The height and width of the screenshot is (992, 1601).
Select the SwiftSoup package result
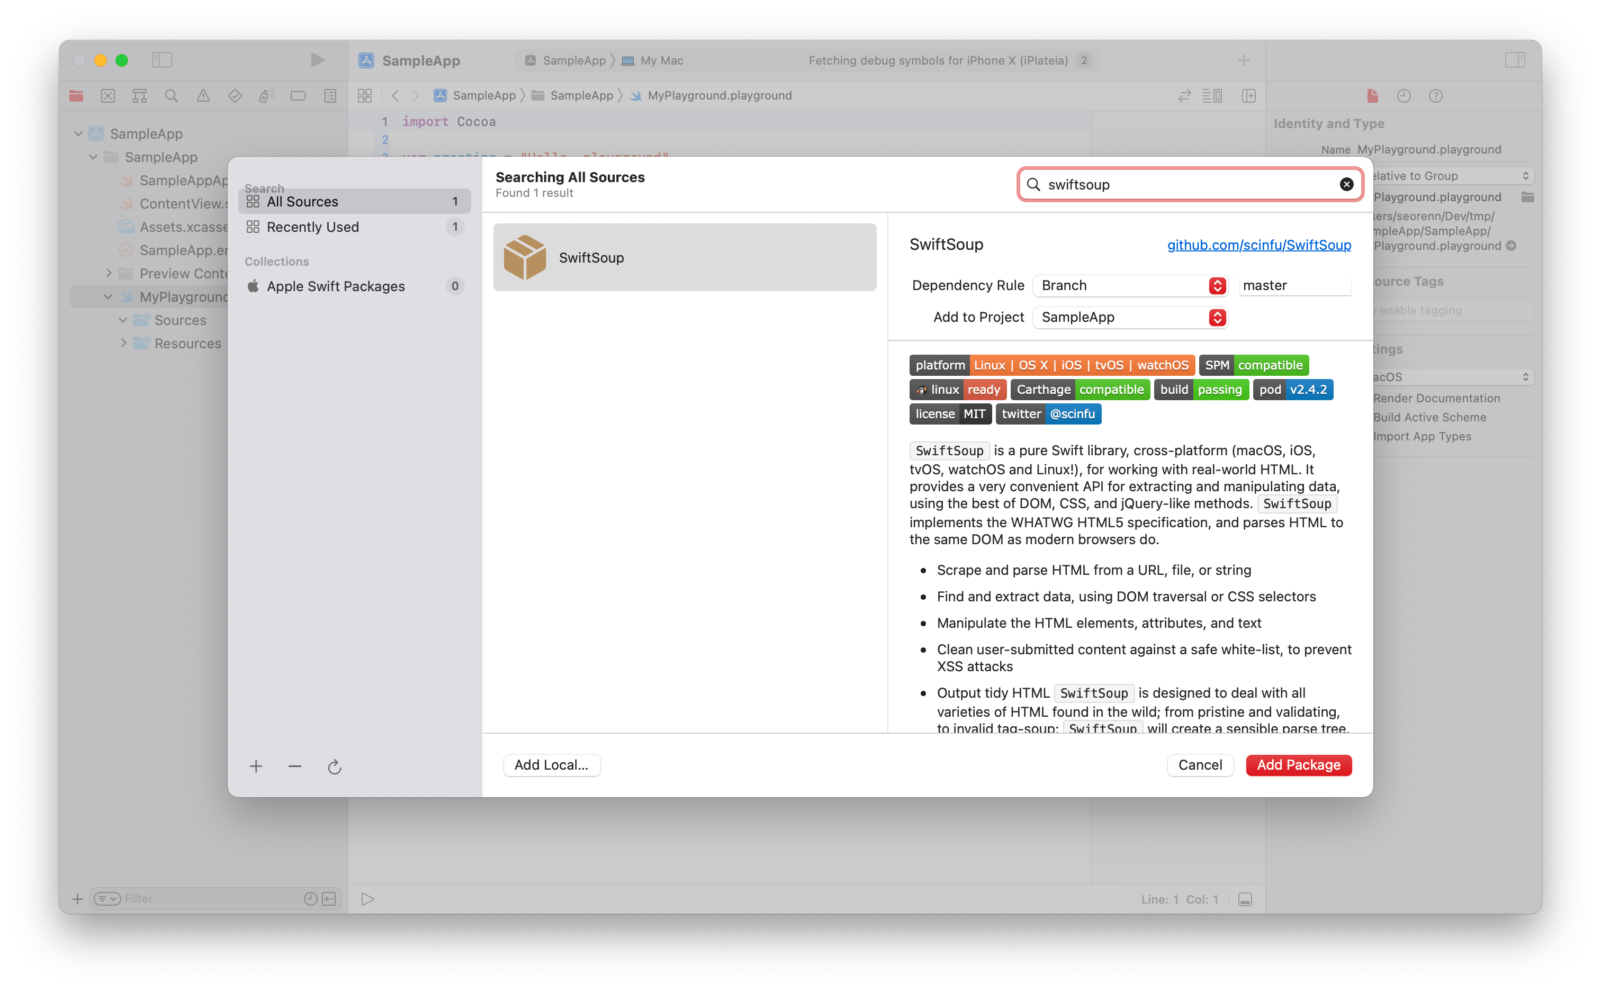coord(685,257)
